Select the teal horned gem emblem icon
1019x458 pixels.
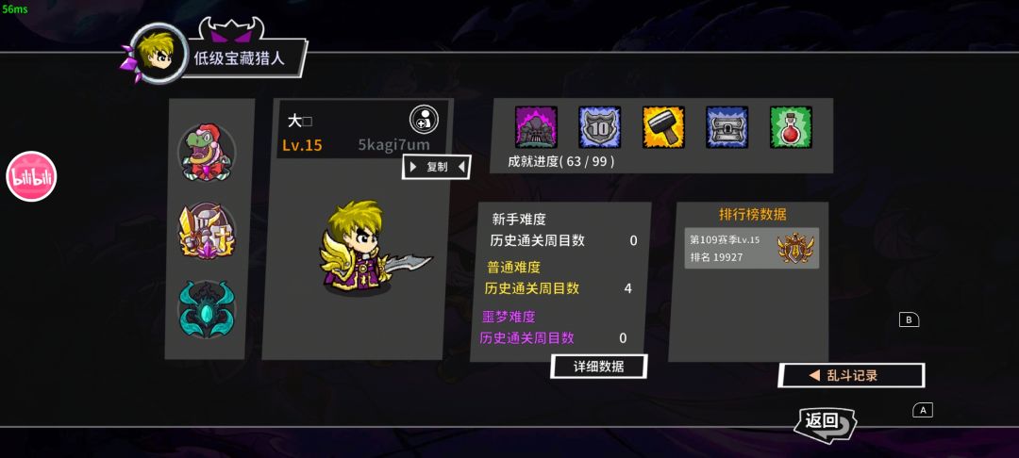tap(207, 309)
